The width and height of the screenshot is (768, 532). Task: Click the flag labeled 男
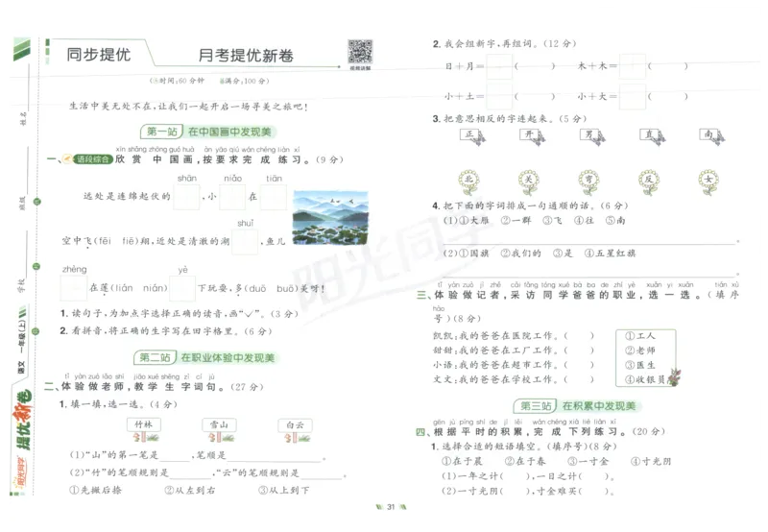pos(592,136)
